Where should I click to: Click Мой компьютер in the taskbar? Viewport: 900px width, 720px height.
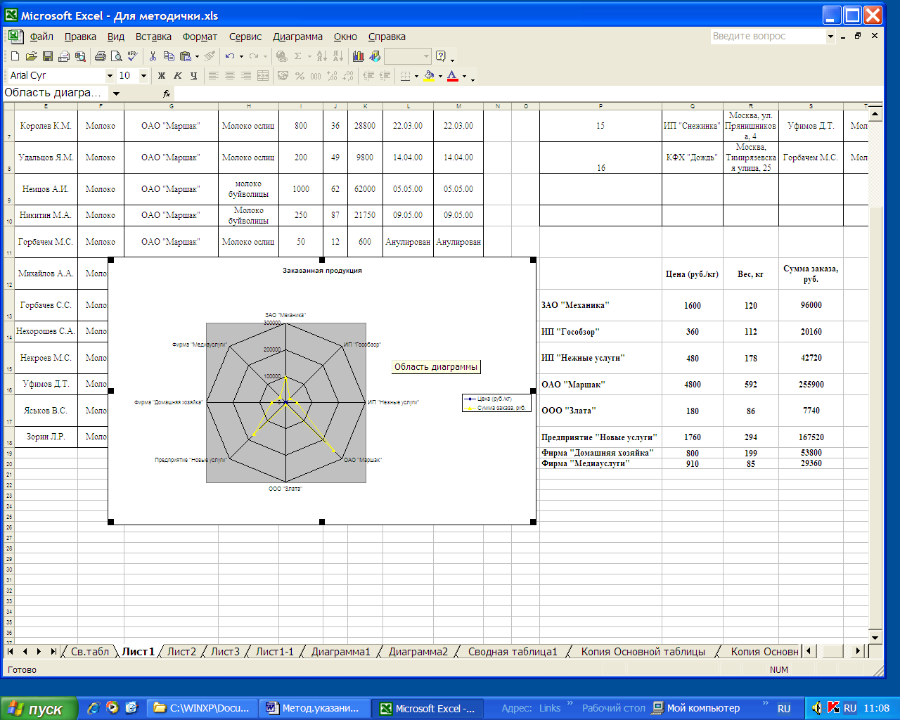point(696,708)
